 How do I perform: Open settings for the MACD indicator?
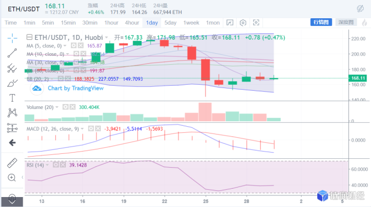91,129
